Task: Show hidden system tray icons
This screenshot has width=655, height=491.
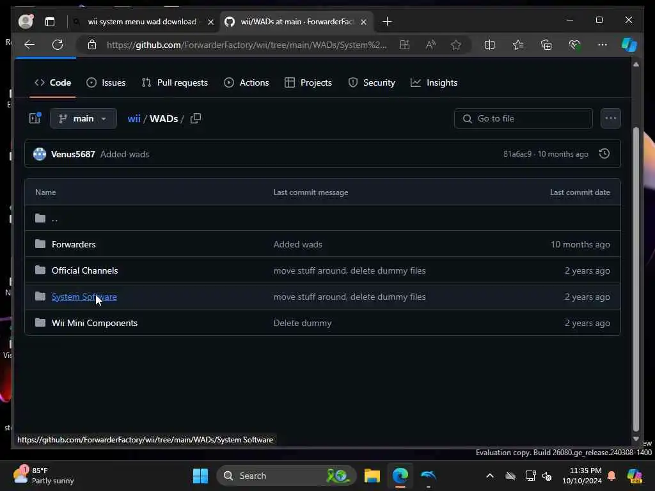Action: pyautogui.click(x=489, y=476)
